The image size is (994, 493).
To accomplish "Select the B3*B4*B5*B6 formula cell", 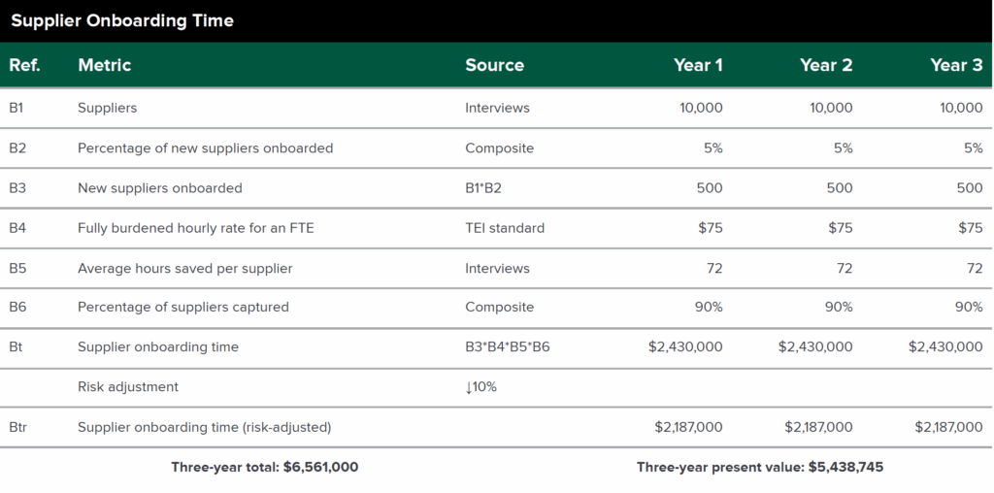I will tap(507, 347).
